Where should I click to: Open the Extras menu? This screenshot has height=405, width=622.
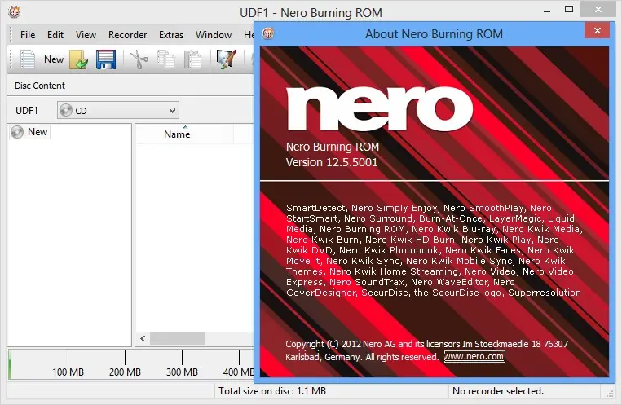[x=171, y=35]
